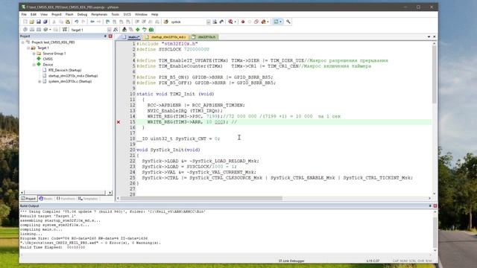Open the Window layout icon
This screenshot has width=477, height=268.
tap(277, 22)
